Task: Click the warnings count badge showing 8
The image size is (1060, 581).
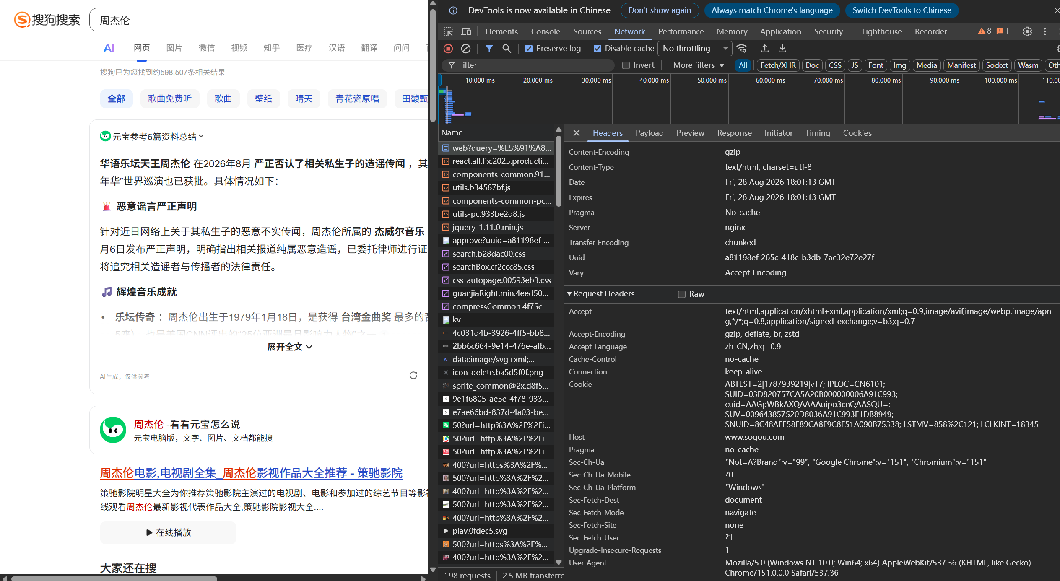Action: coord(985,31)
